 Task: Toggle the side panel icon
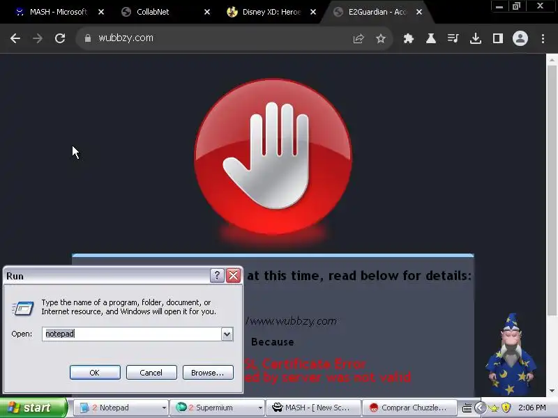click(497, 38)
